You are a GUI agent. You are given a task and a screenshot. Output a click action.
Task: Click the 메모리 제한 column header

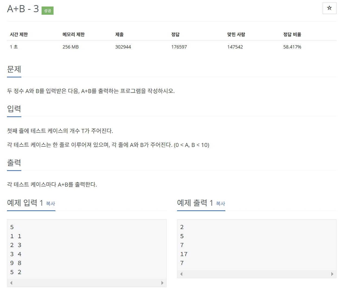point(73,34)
